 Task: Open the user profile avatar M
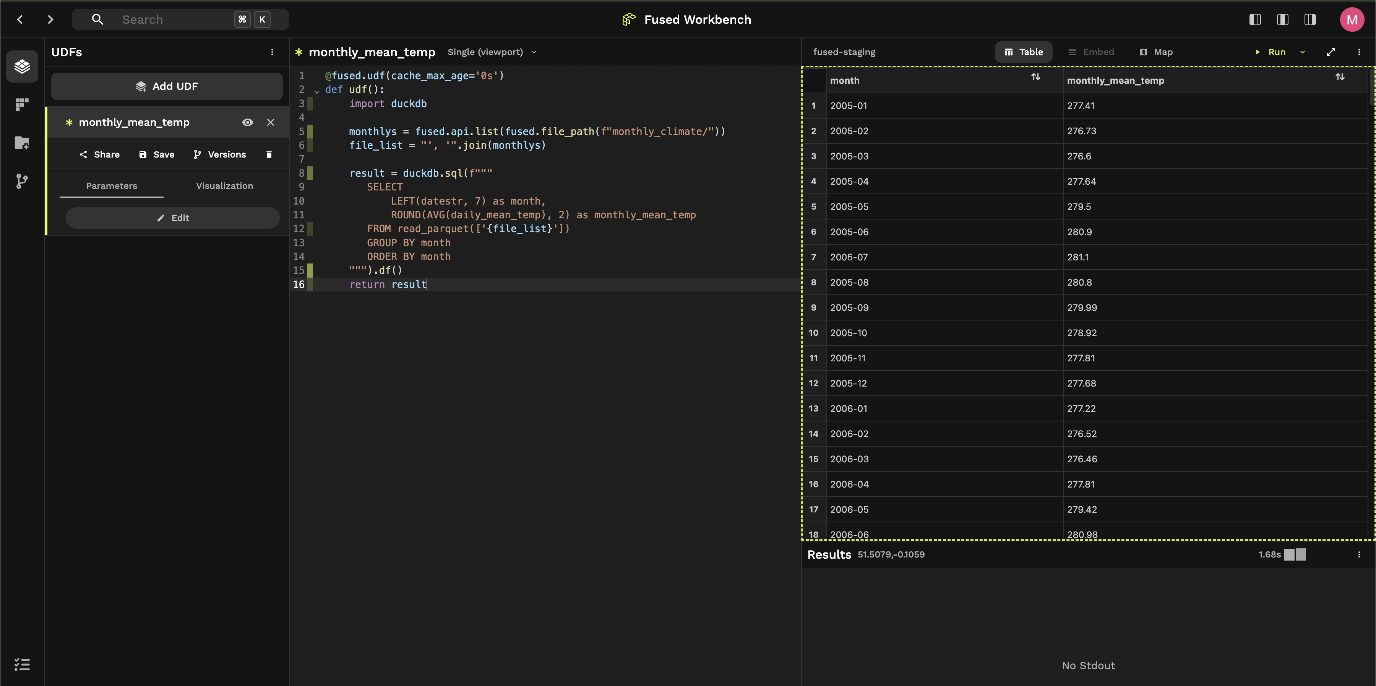pos(1352,20)
